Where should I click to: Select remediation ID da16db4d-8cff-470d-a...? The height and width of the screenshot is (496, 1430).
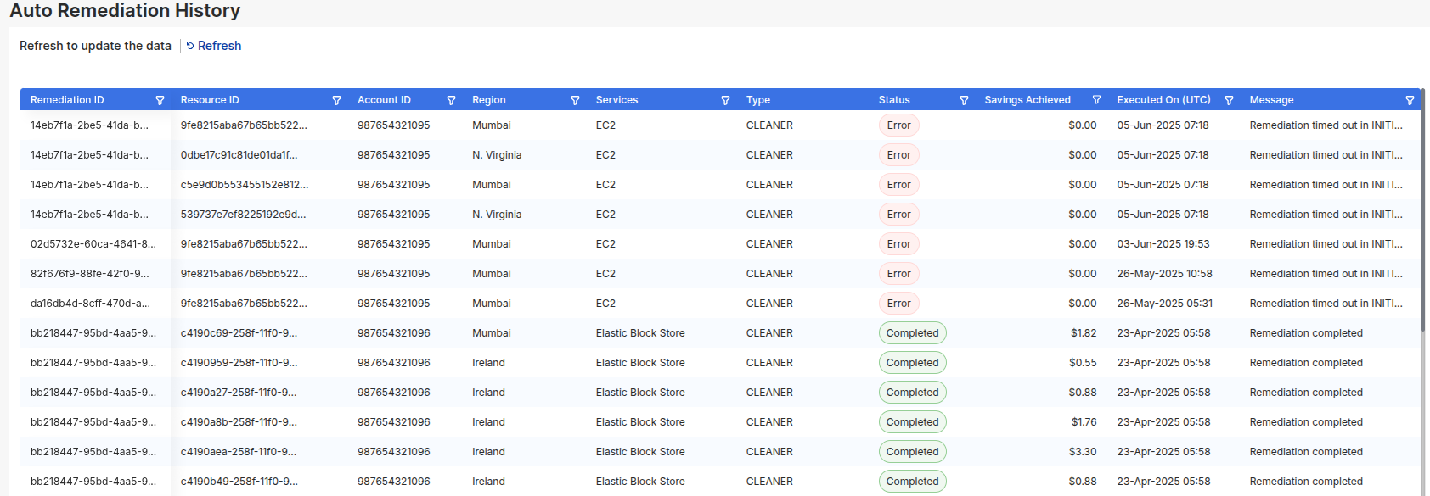click(x=90, y=304)
